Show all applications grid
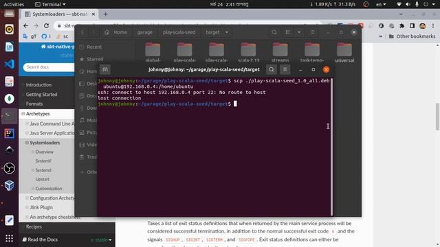 tap(9, 238)
